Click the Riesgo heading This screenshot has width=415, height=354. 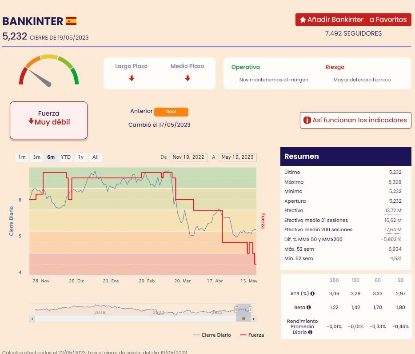[335, 67]
